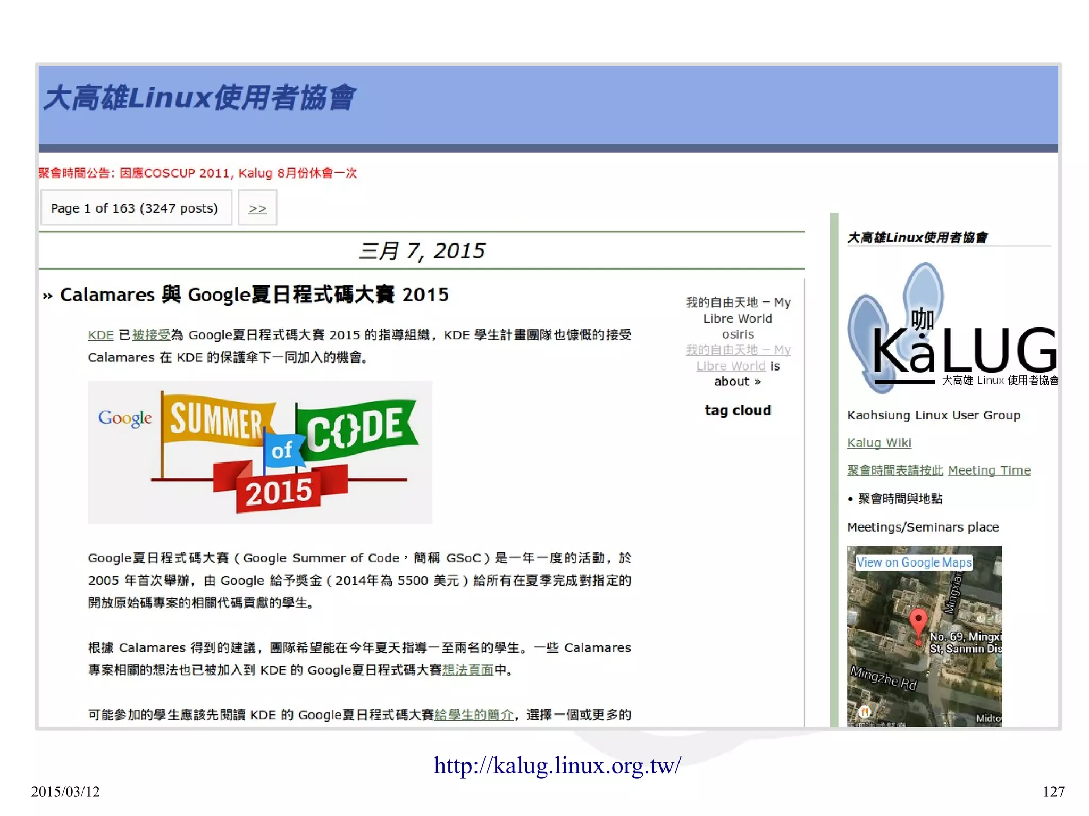Open the http://kalug.linux.org.tw/ URL
Viewport: 1089px width, 816px height.
(x=557, y=765)
